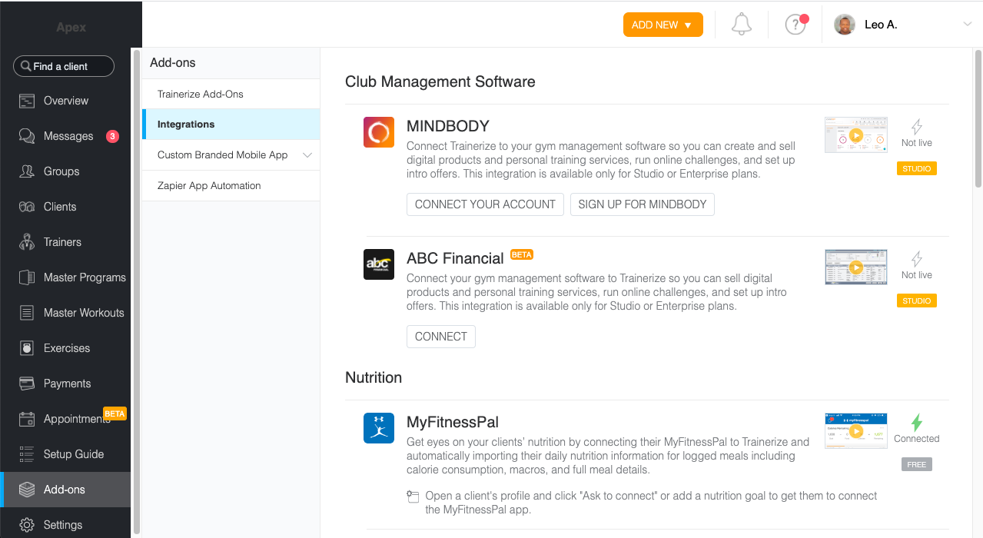Open Exercises in sidebar
The height and width of the screenshot is (538, 983).
click(x=66, y=348)
